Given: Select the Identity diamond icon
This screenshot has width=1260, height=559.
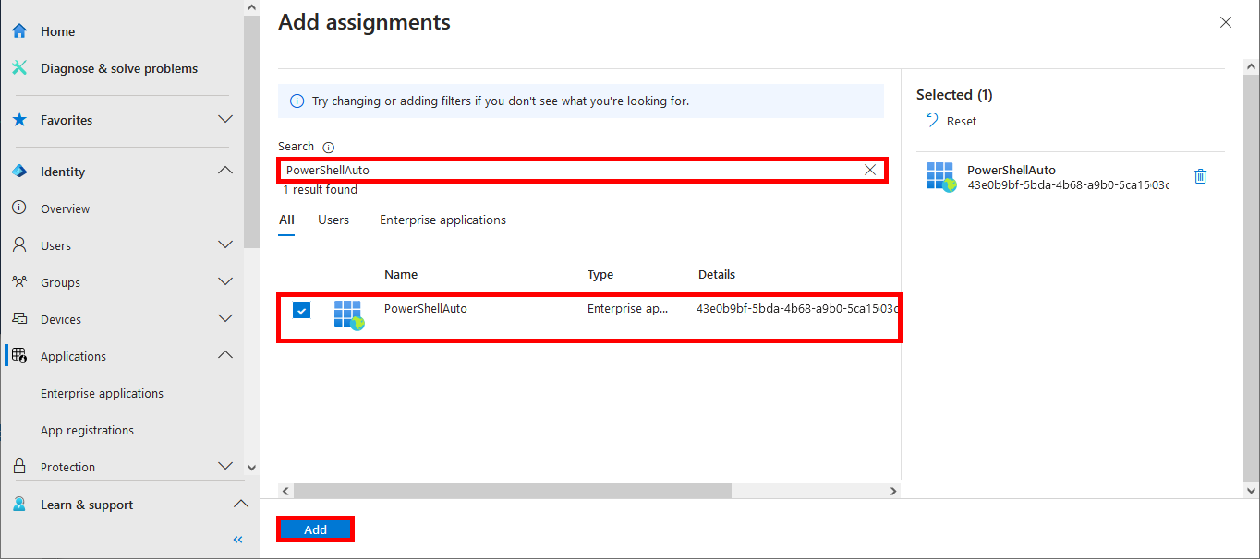Looking at the screenshot, I should [x=18, y=171].
